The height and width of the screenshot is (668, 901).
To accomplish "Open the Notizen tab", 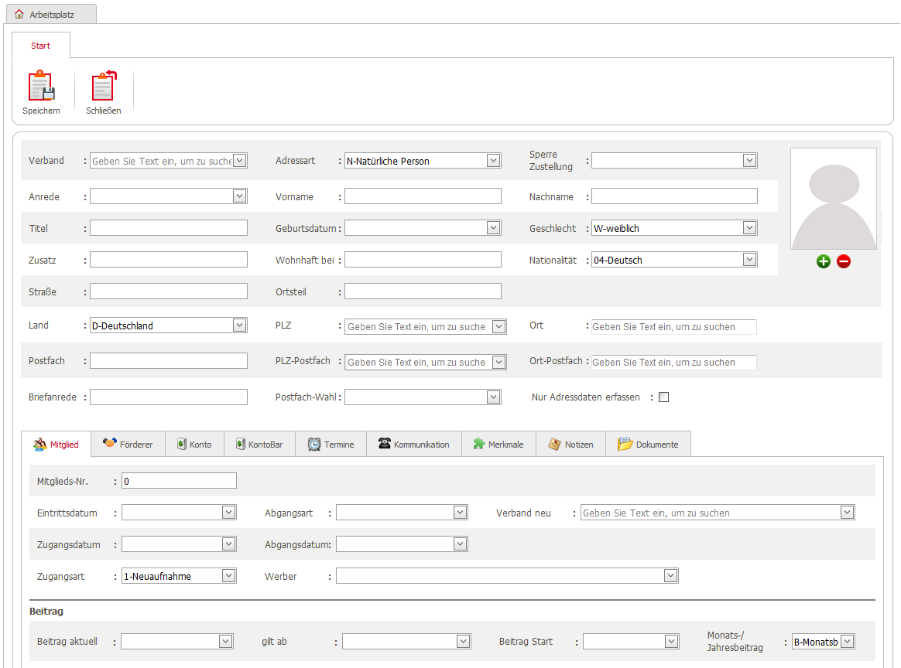I will [x=570, y=445].
